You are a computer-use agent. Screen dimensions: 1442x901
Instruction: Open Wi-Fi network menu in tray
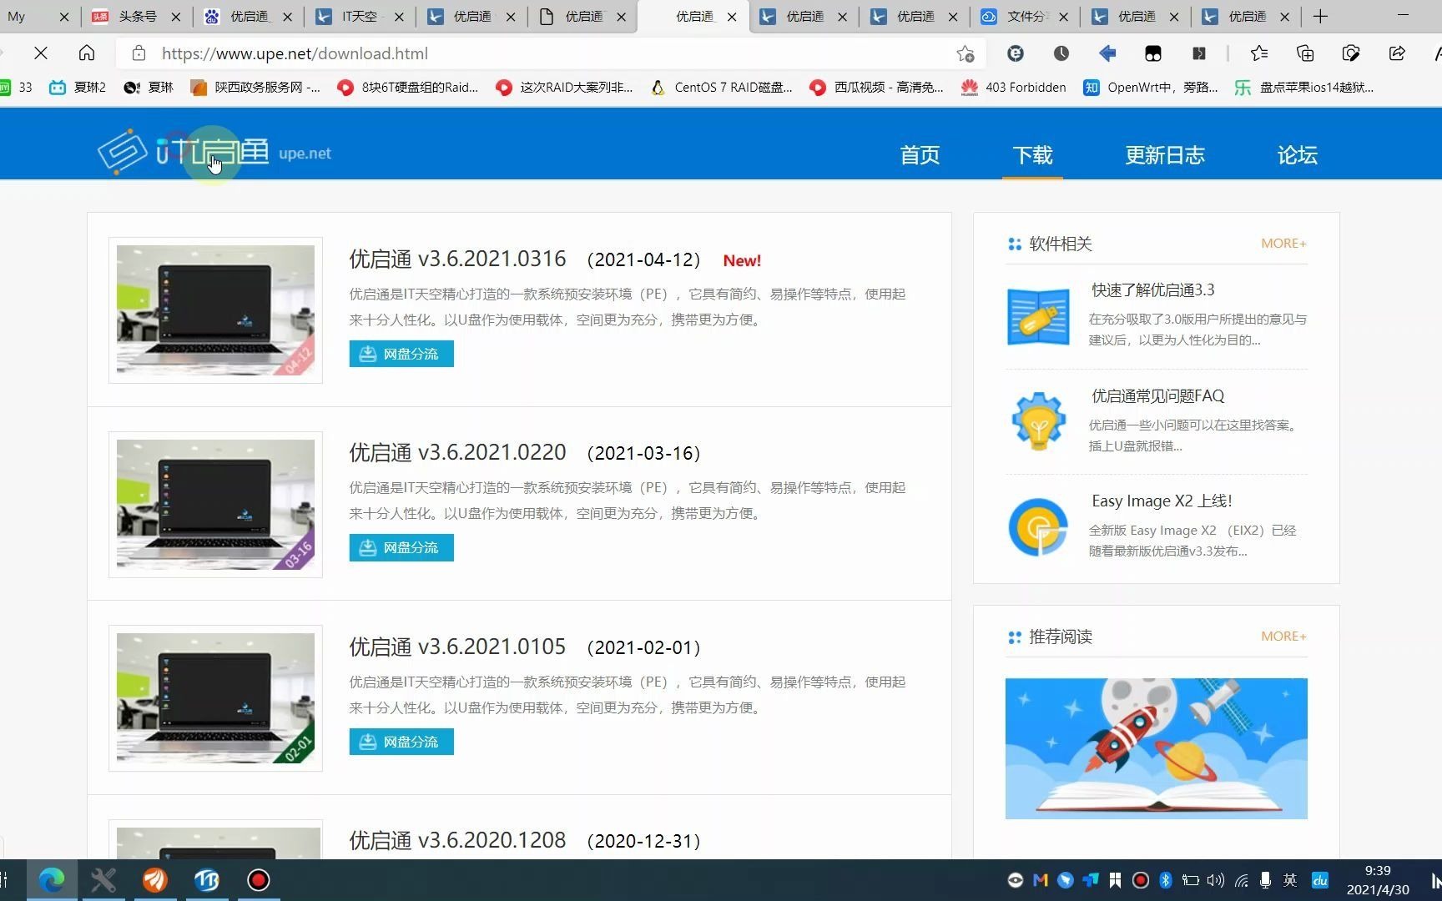point(1242,880)
